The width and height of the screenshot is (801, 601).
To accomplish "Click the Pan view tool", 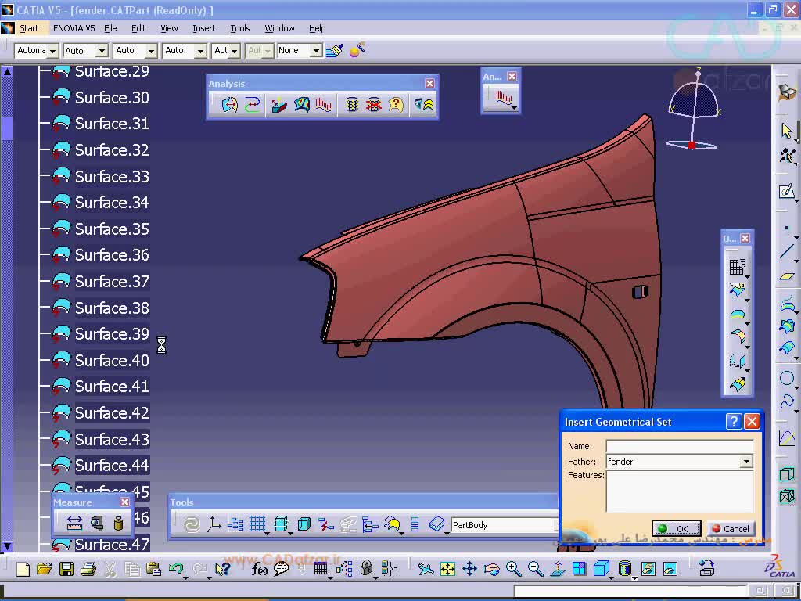I will coord(469,570).
